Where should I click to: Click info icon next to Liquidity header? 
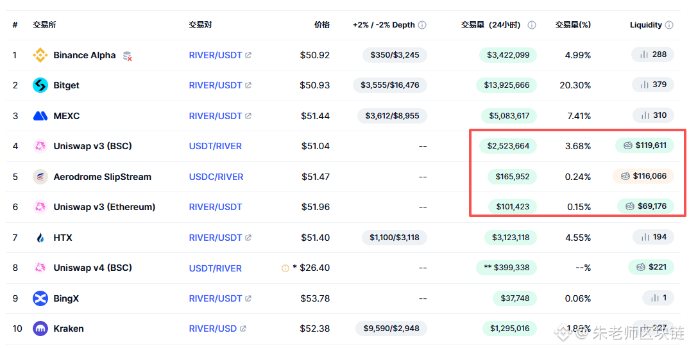point(669,25)
